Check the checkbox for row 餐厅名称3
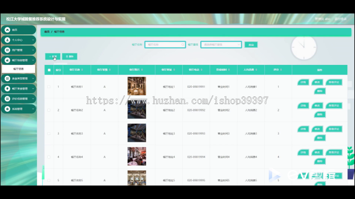Image resolution: width=355 pixels, height=199 pixels. coord(49,134)
